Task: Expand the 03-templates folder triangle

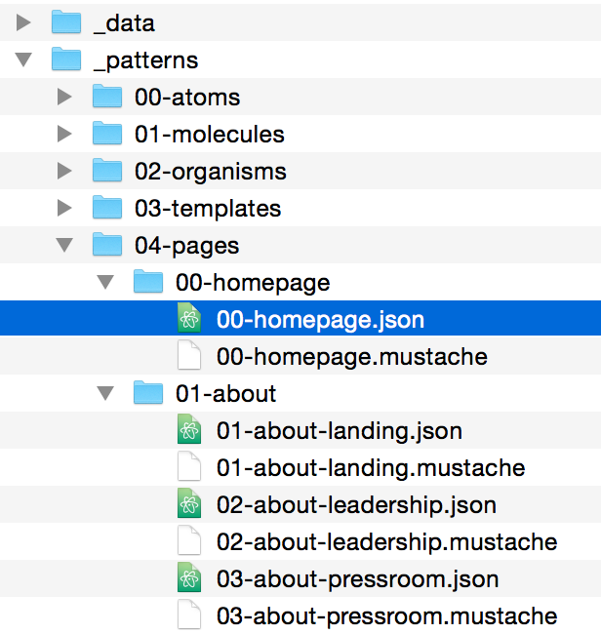Action: click(64, 208)
